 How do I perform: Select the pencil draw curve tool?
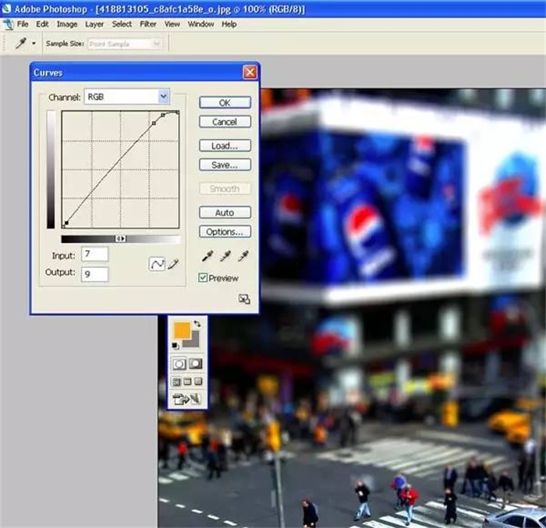[173, 264]
